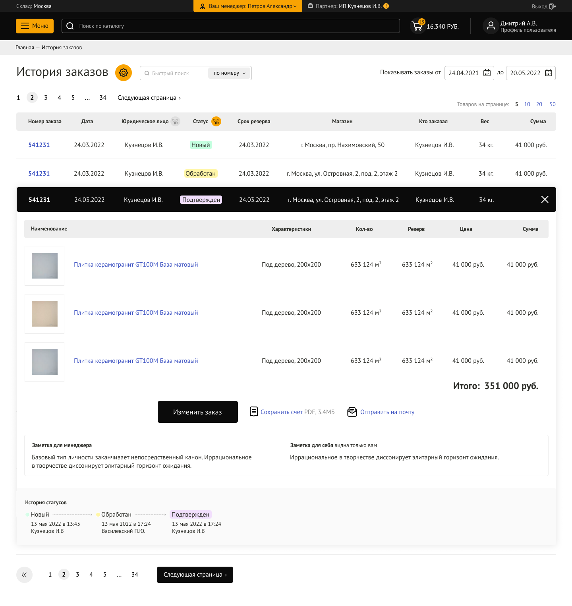572x606 pixels.
Task: Open calendar for start date 24.04.2021
Action: tap(487, 73)
